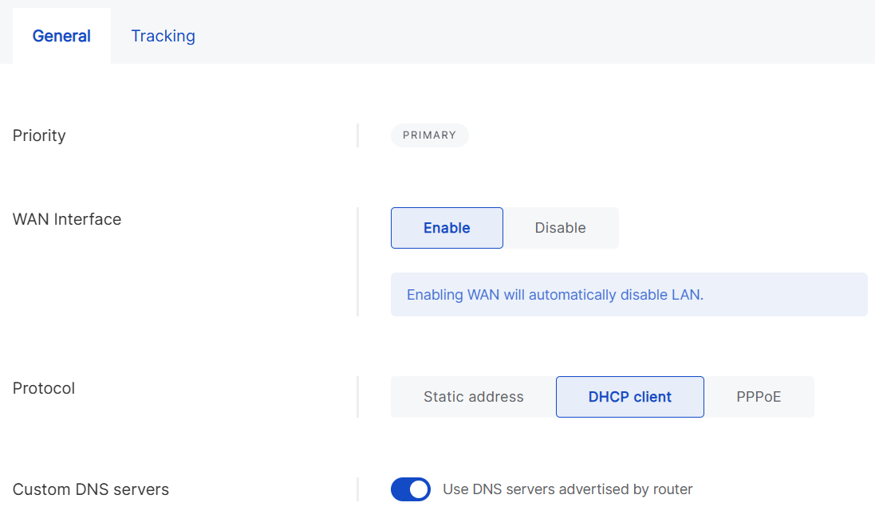The width and height of the screenshot is (875, 526).
Task: Switch to the Tracking tab
Action: (163, 36)
